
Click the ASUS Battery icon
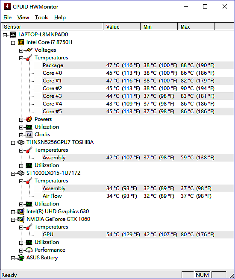(21, 258)
